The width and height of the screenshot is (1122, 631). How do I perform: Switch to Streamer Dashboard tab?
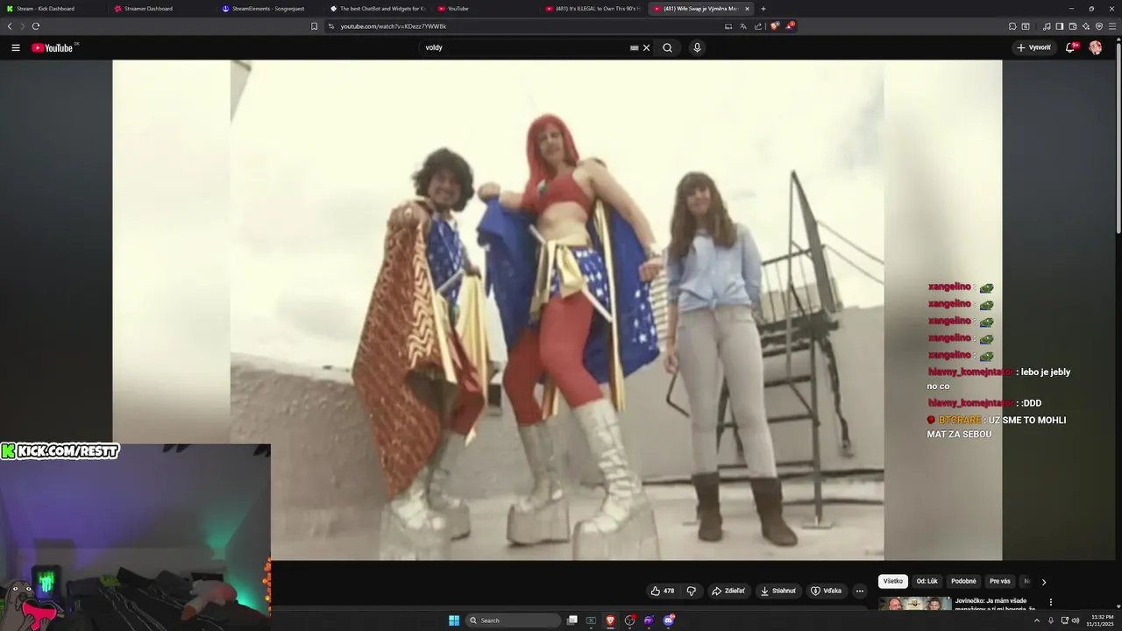tap(161, 9)
